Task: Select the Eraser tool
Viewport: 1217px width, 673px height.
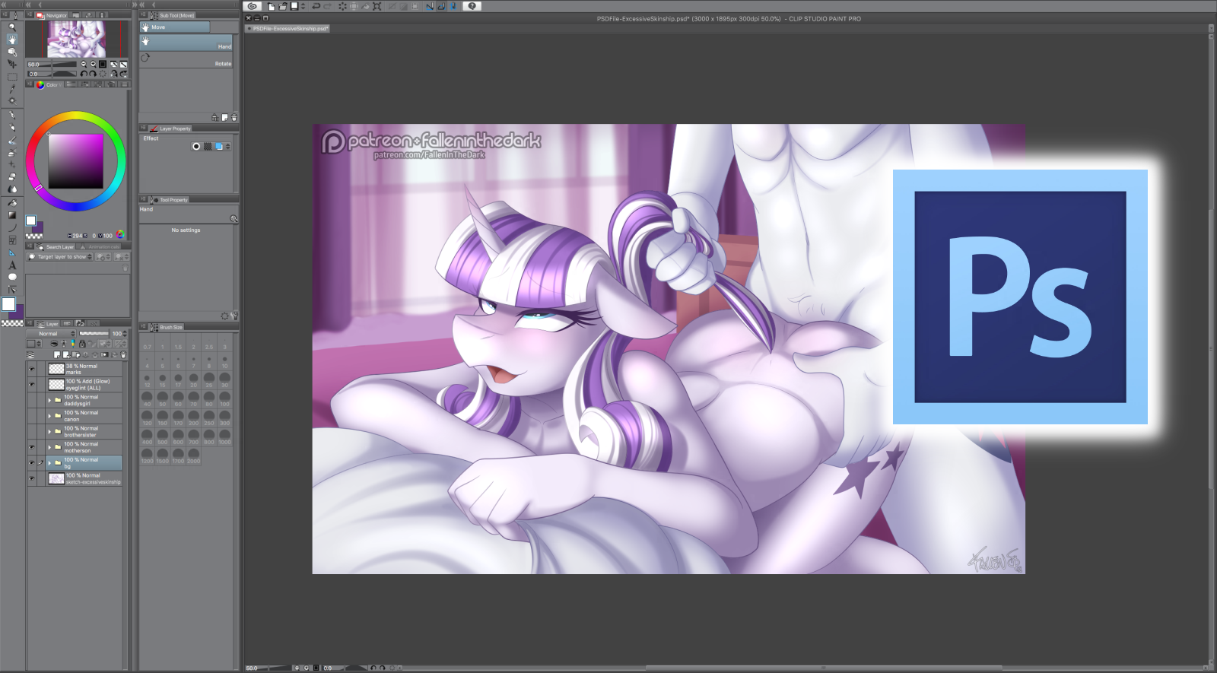Action: tap(11, 176)
